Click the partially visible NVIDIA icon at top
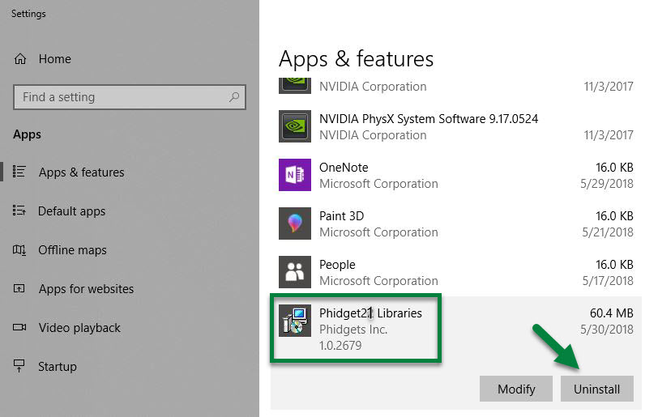 pyautogui.click(x=295, y=86)
